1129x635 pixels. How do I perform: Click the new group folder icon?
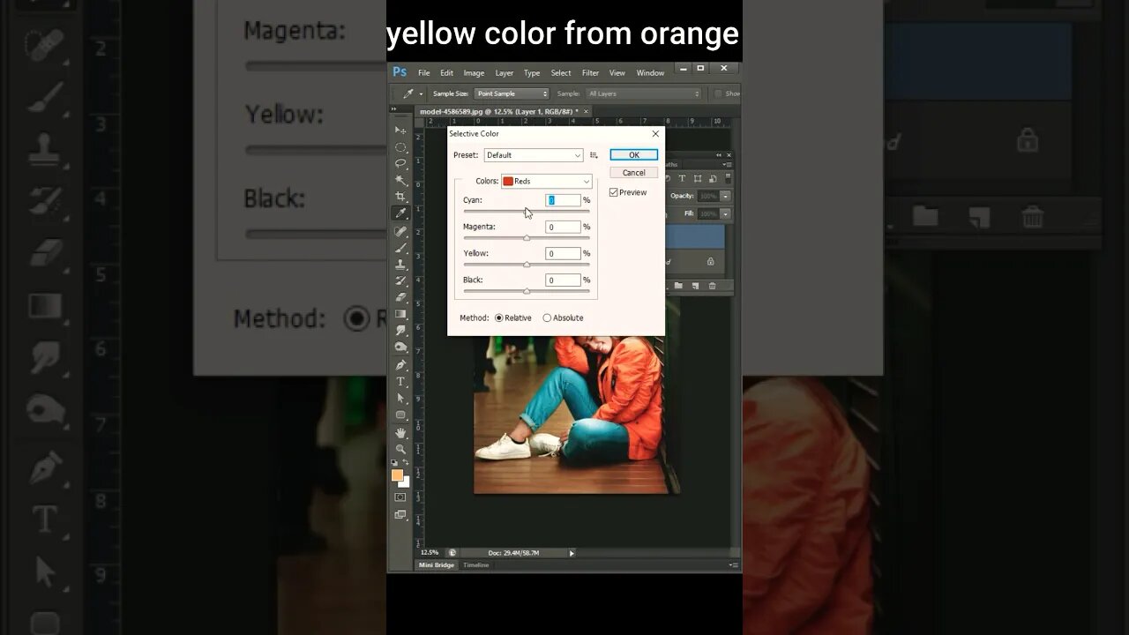point(679,286)
